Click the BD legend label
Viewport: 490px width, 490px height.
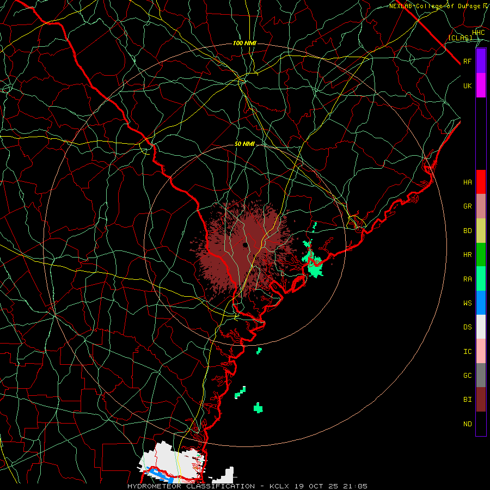coord(467,231)
